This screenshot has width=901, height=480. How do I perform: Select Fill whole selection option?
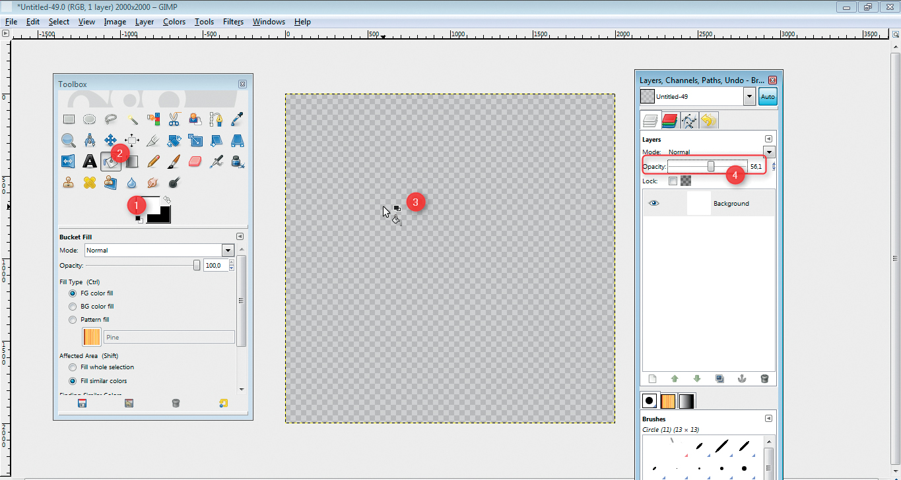tap(73, 367)
